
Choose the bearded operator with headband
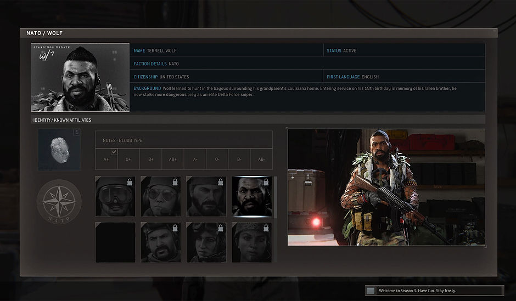(206, 196)
